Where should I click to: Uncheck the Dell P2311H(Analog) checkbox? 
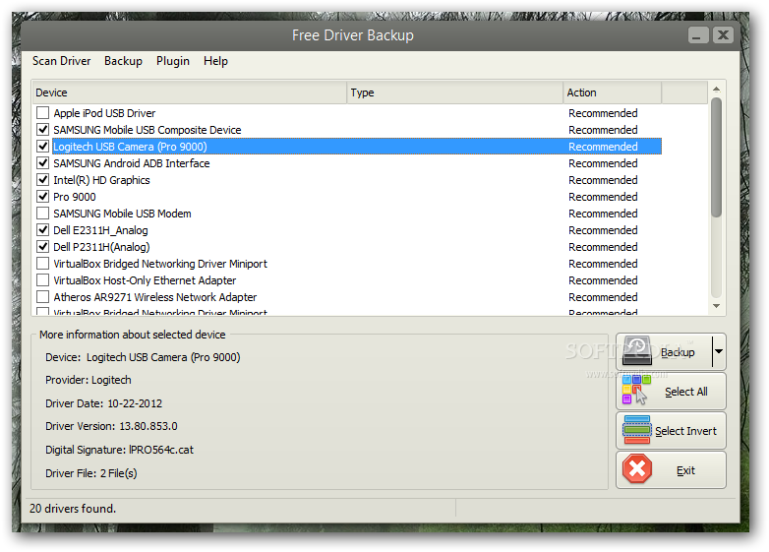[42, 246]
